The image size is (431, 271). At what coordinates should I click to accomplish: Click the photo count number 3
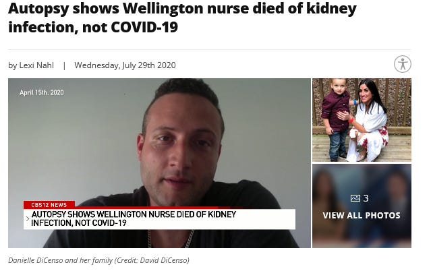(366, 198)
